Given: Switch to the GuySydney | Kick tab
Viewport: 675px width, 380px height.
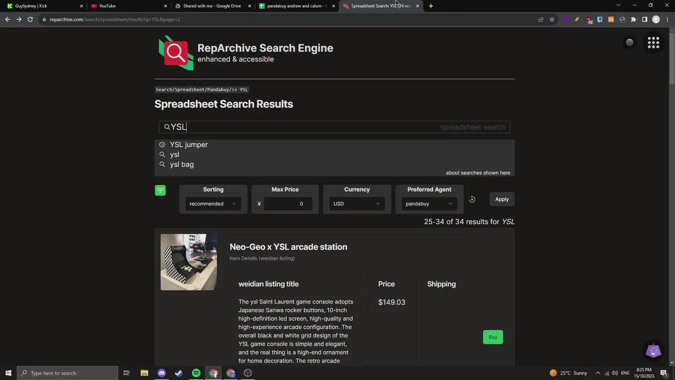Looking at the screenshot, I should (x=44, y=6).
